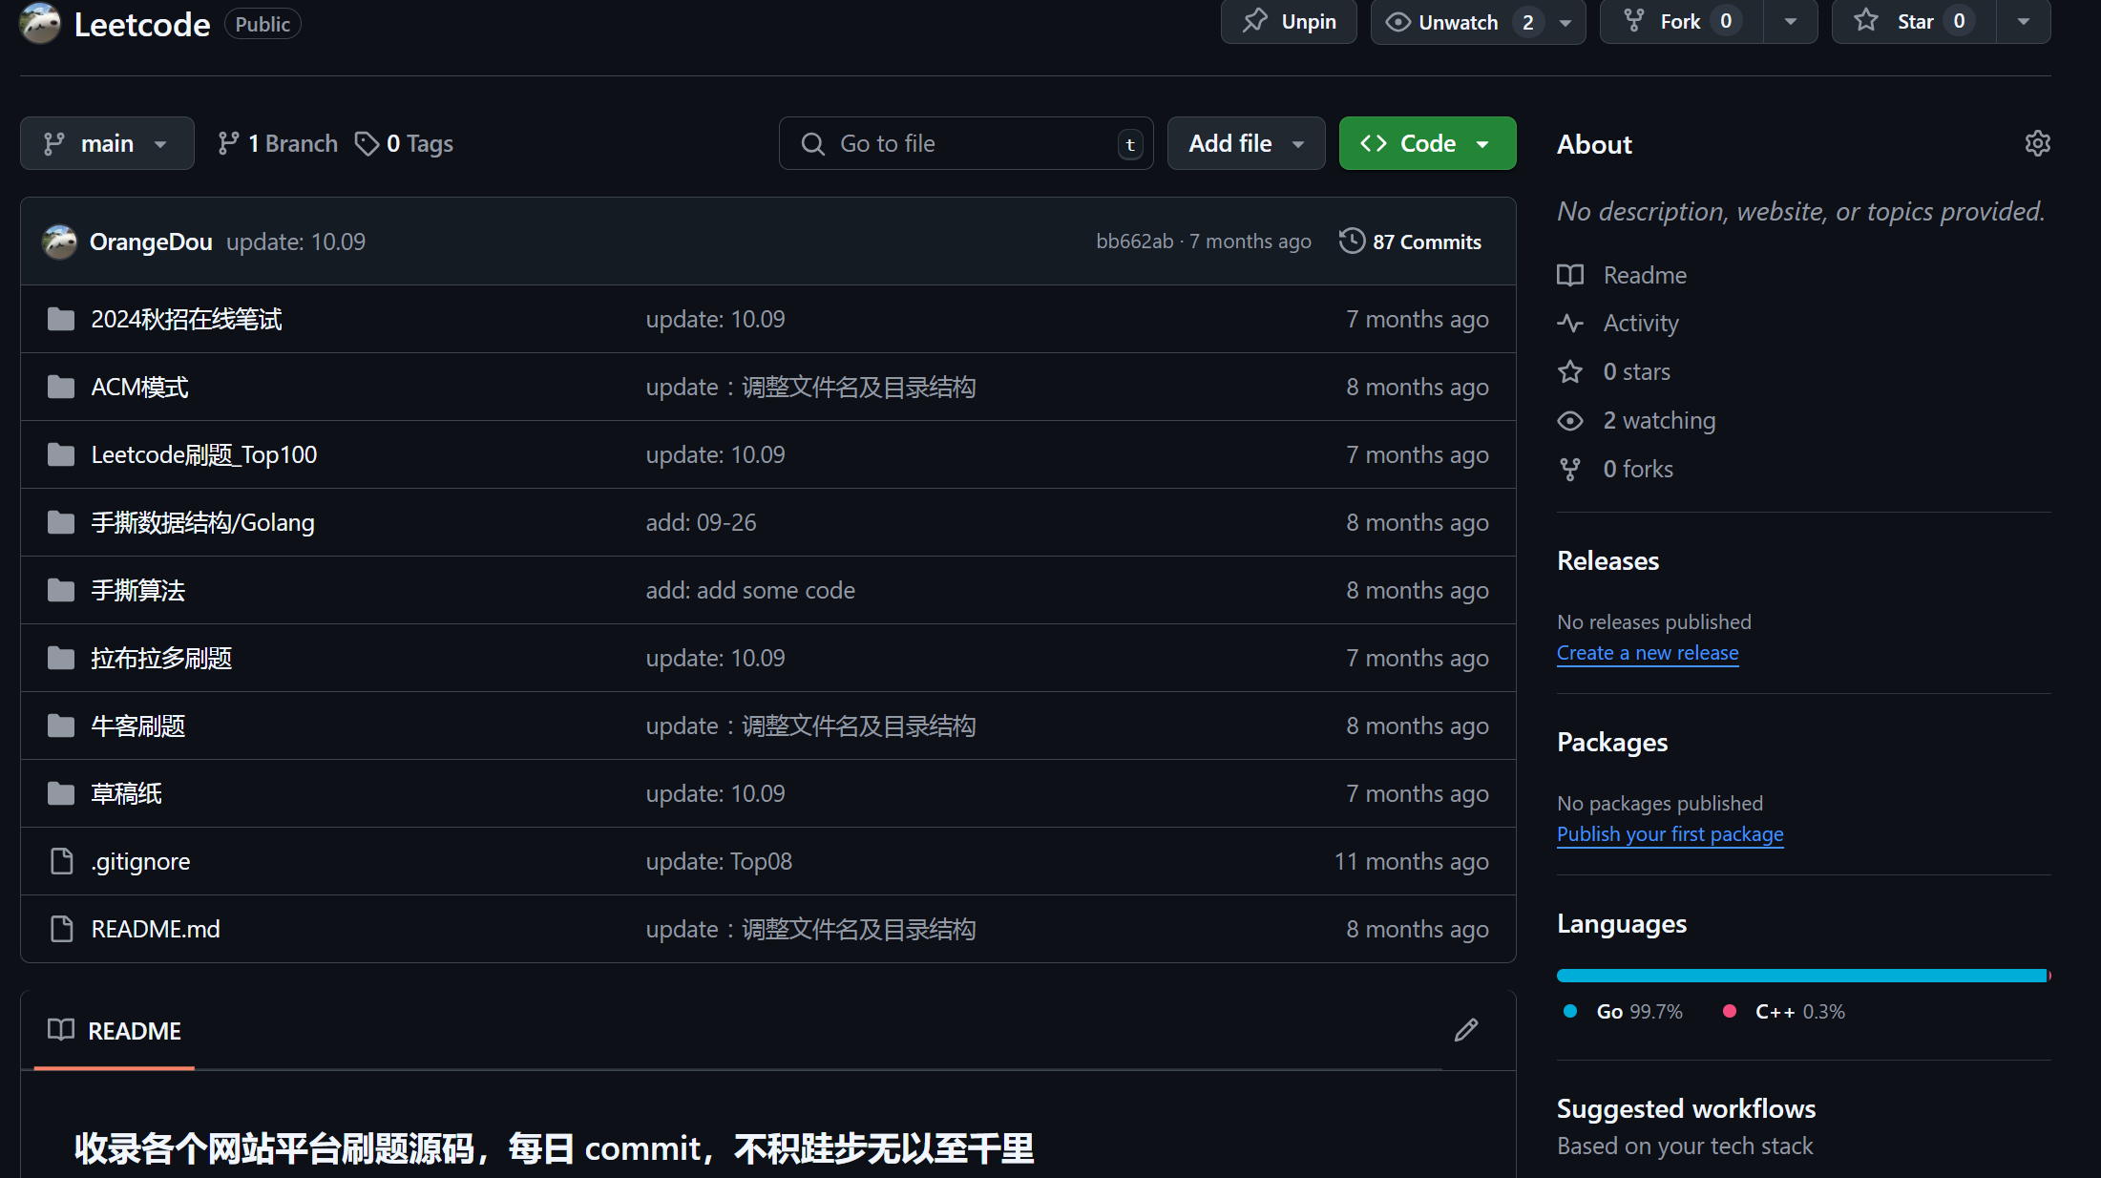The height and width of the screenshot is (1178, 2101).
Task: Click the folder icon for 拉布拉多刷题
Action: pos(61,658)
